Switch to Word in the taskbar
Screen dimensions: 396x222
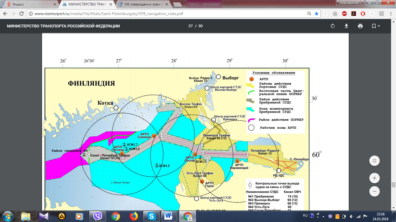(168, 216)
